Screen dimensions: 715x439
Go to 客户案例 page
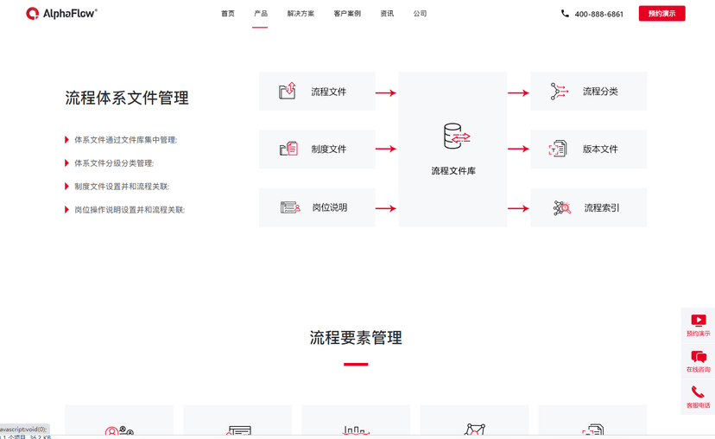(347, 14)
